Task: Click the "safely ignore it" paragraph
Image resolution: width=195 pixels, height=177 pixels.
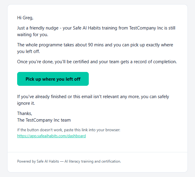Action: point(93,100)
